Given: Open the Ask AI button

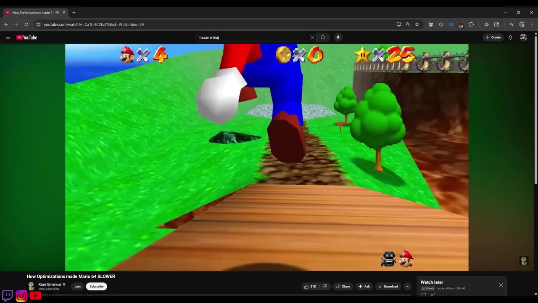Looking at the screenshot, I should point(364,287).
